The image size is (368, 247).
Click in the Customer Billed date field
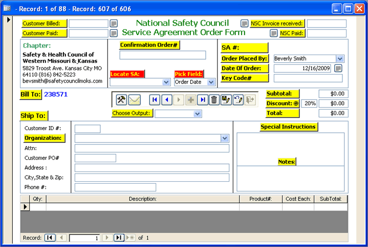pos(89,23)
